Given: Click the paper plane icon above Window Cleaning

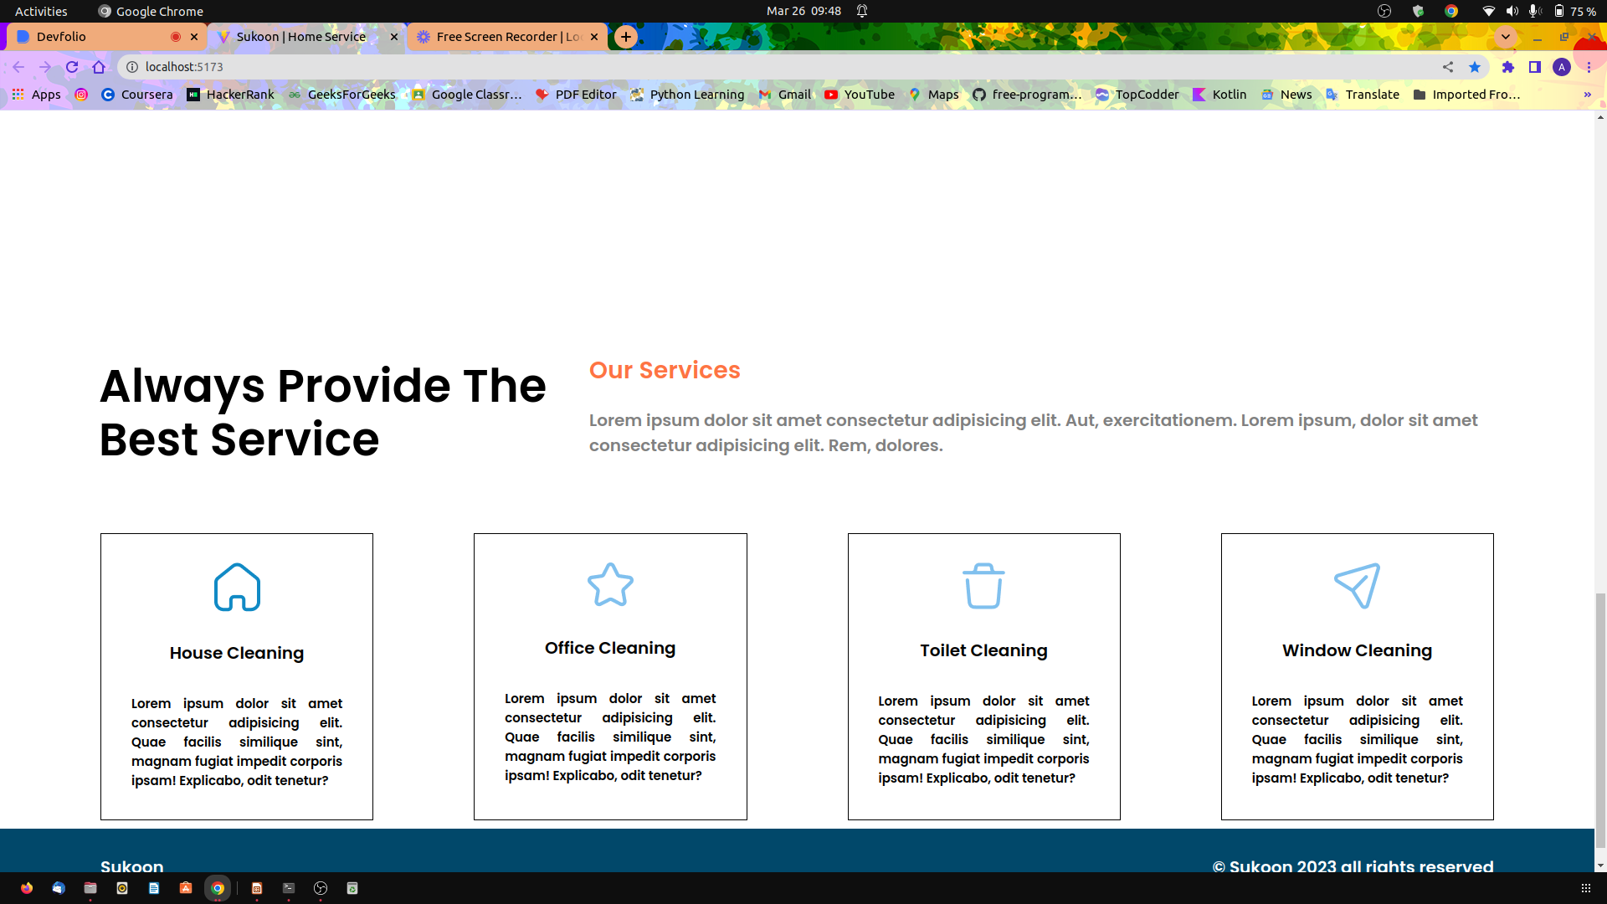Looking at the screenshot, I should coord(1357,585).
